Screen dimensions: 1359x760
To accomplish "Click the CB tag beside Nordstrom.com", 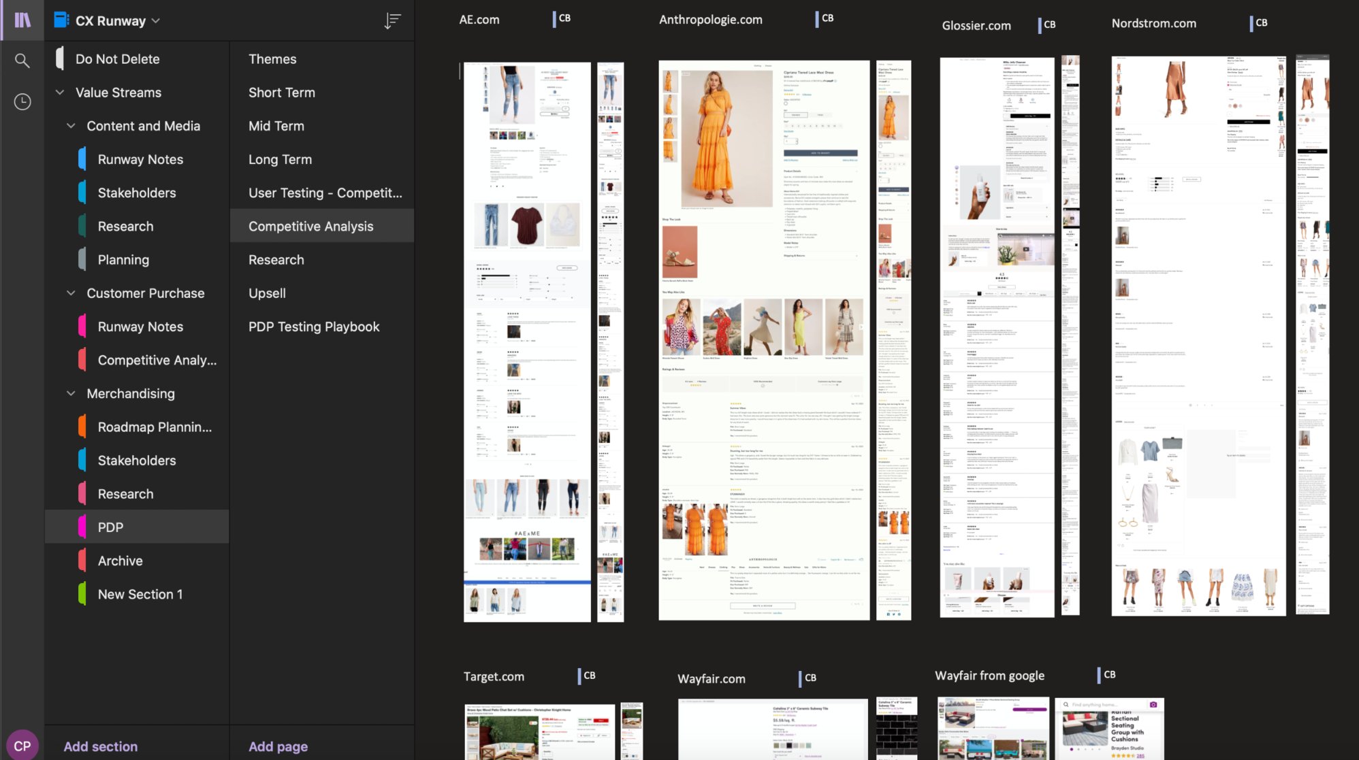I will click(1261, 22).
